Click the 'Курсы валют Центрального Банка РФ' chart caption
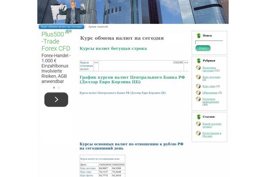 pyautogui.click(x=123, y=93)
